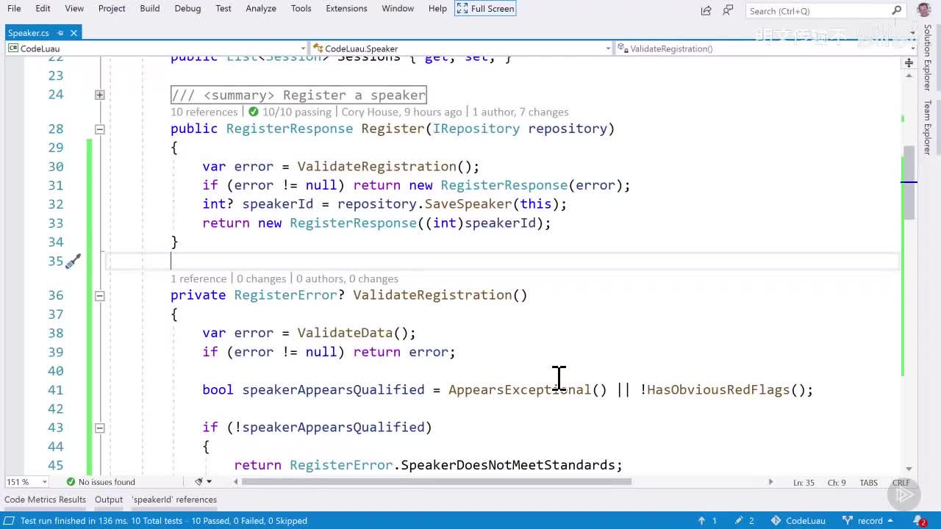Open the Solution Explorer side tab
The width and height of the screenshot is (941, 529).
pyautogui.click(x=928, y=58)
